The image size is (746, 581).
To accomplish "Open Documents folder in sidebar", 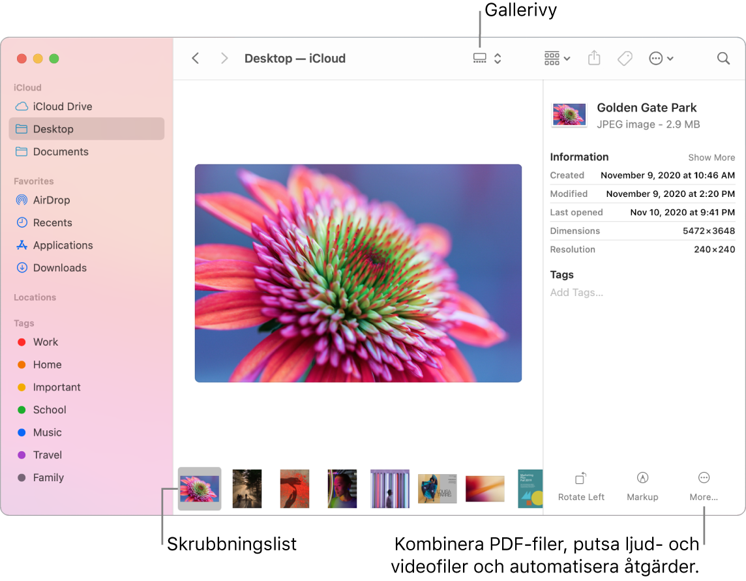I will pos(87,151).
